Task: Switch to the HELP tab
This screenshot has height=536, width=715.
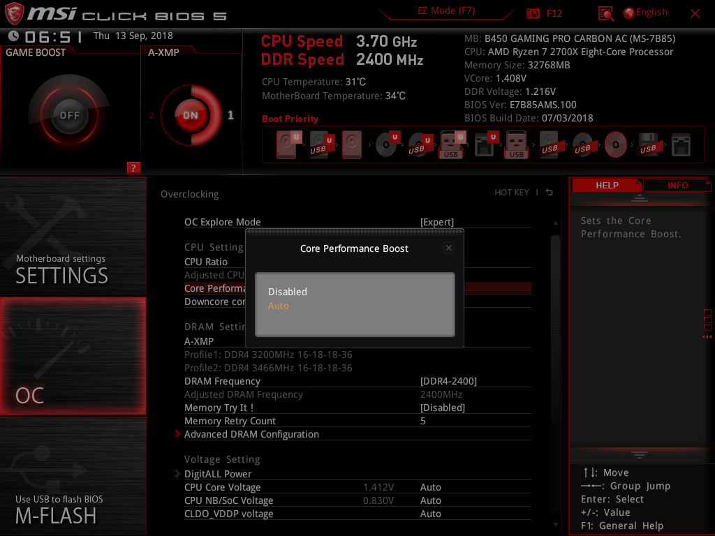Action: 607,185
